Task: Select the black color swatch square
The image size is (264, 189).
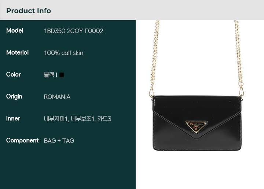Action: coord(62,75)
